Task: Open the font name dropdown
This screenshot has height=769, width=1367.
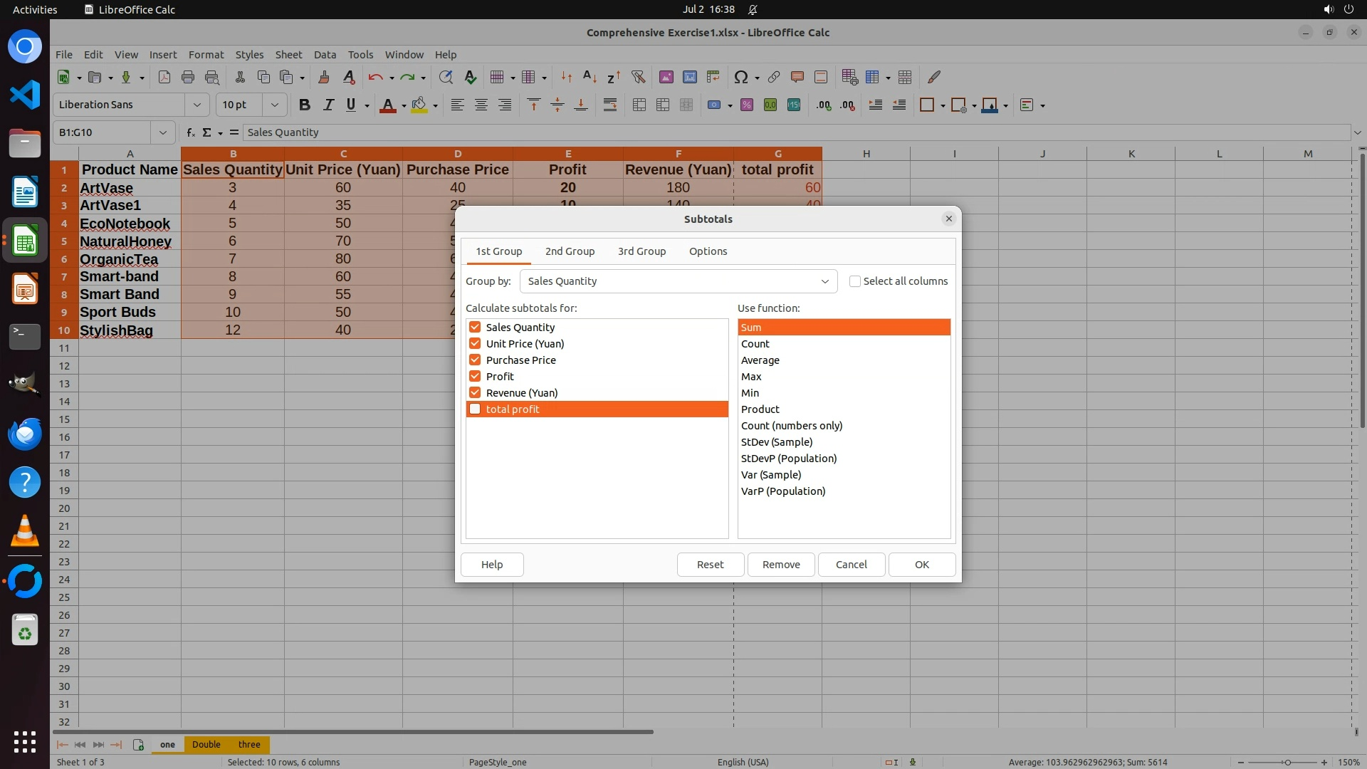Action: point(197,105)
